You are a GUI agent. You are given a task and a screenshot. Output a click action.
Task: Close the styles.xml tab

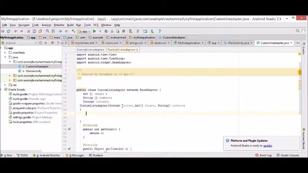click(x=169, y=43)
